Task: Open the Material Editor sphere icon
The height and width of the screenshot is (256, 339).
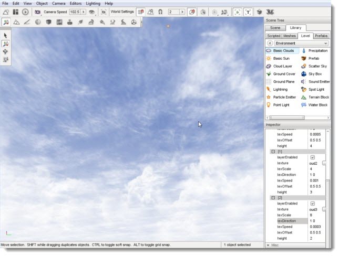Action: 38,22
